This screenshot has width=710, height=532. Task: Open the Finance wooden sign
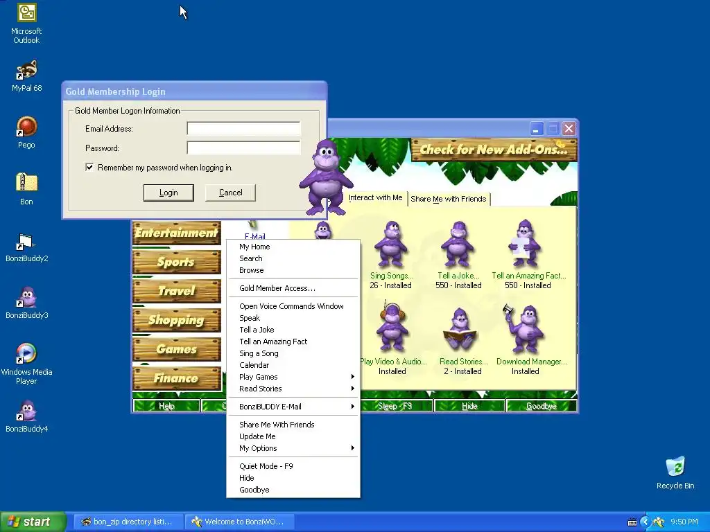point(177,378)
